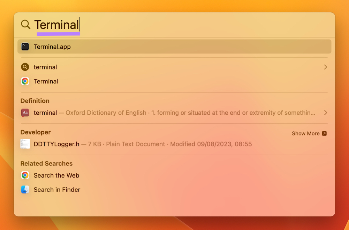Click the arrow icon next to Show More
The height and width of the screenshot is (230, 349).
(325, 133)
